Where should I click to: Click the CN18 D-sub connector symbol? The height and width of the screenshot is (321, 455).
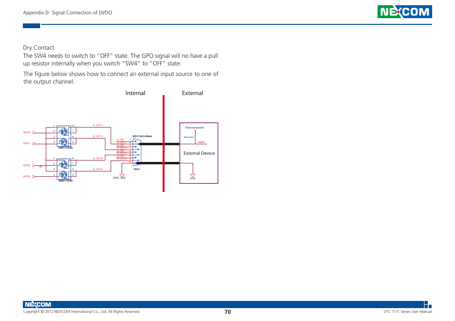pos(137,152)
